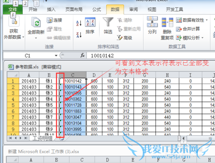This screenshot has width=215, height=163.
Task: Click the 获取外部数据 icon
Action: click(x=14, y=21)
